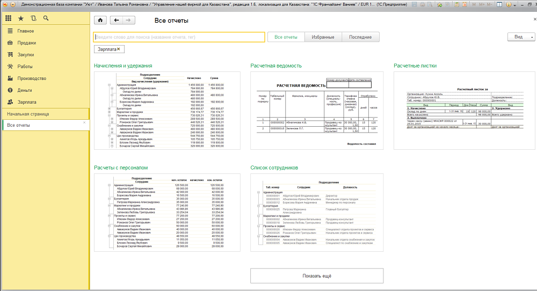Switch to Избранные reports filter
The width and height of the screenshot is (537, 291).
pos(324,37)
